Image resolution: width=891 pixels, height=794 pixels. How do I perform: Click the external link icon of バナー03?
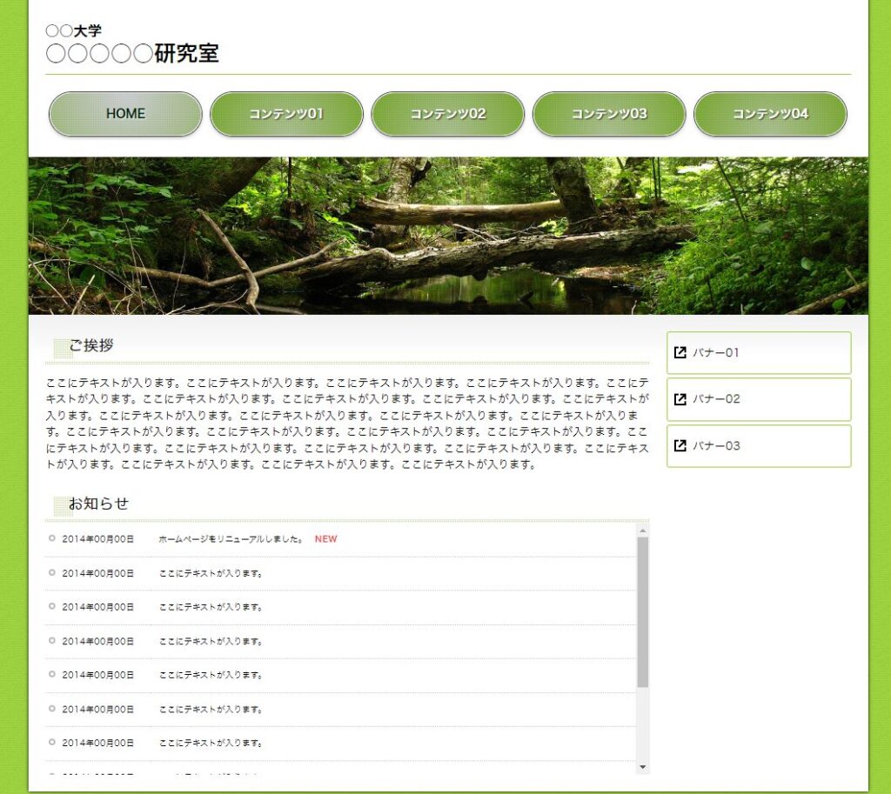point(680,446)
